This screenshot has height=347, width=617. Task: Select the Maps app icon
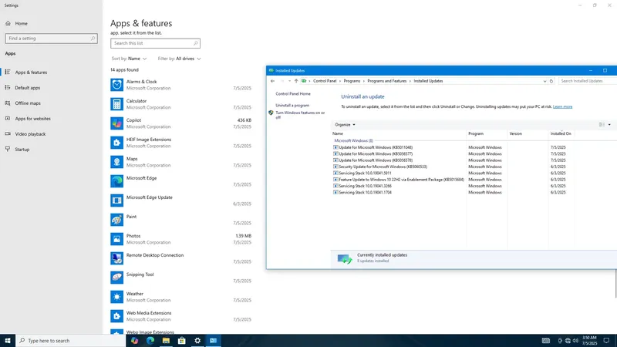click(x=117, y=162)
